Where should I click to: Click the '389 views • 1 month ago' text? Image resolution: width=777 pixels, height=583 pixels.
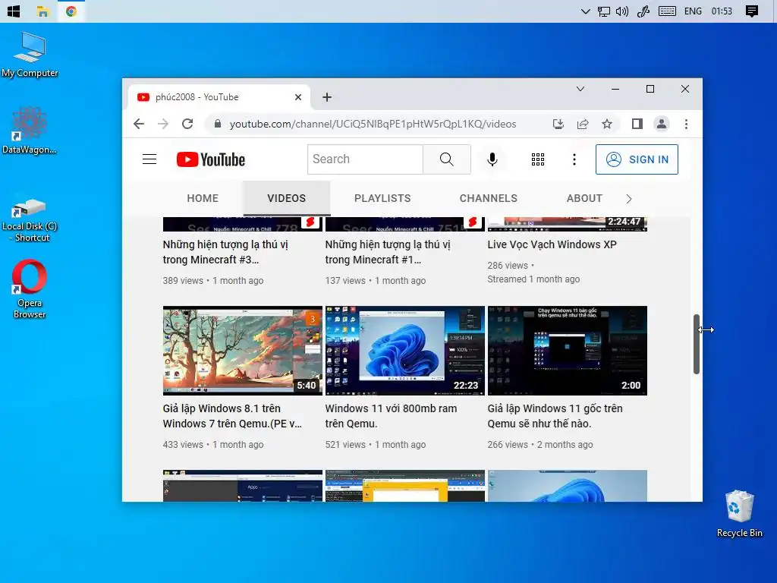(213, 281)
